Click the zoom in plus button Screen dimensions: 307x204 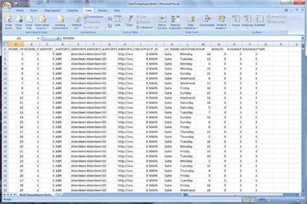point(298,200)
